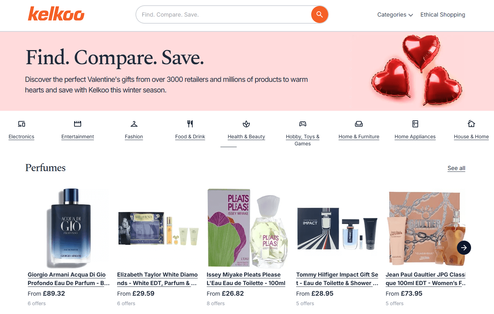Click See all perfumes link
The image size is (494, 314).
(456, 168)
